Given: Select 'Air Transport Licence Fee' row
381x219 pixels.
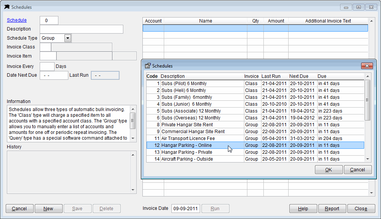Looking at the screenshot, I should coord(255,138).
